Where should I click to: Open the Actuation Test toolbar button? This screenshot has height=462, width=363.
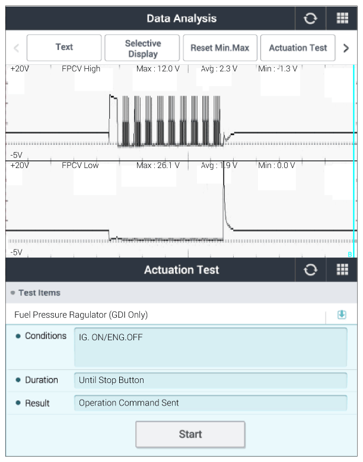(x=298, y=48)
